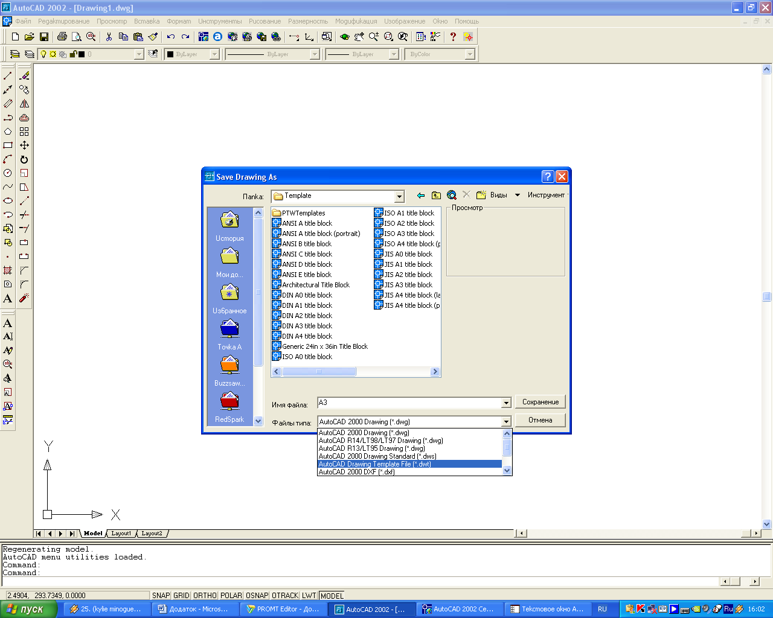
Task: Expand the file type dropdown arrow
Action: click(507, 422)
